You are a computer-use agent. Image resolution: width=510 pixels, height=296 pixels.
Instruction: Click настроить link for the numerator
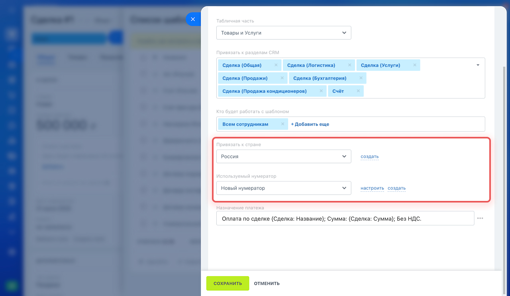(372, 189)
